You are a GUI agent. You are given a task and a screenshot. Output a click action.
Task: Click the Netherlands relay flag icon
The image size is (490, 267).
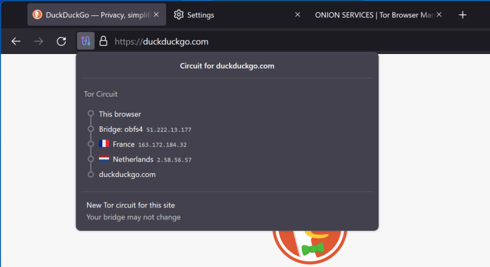104,159
